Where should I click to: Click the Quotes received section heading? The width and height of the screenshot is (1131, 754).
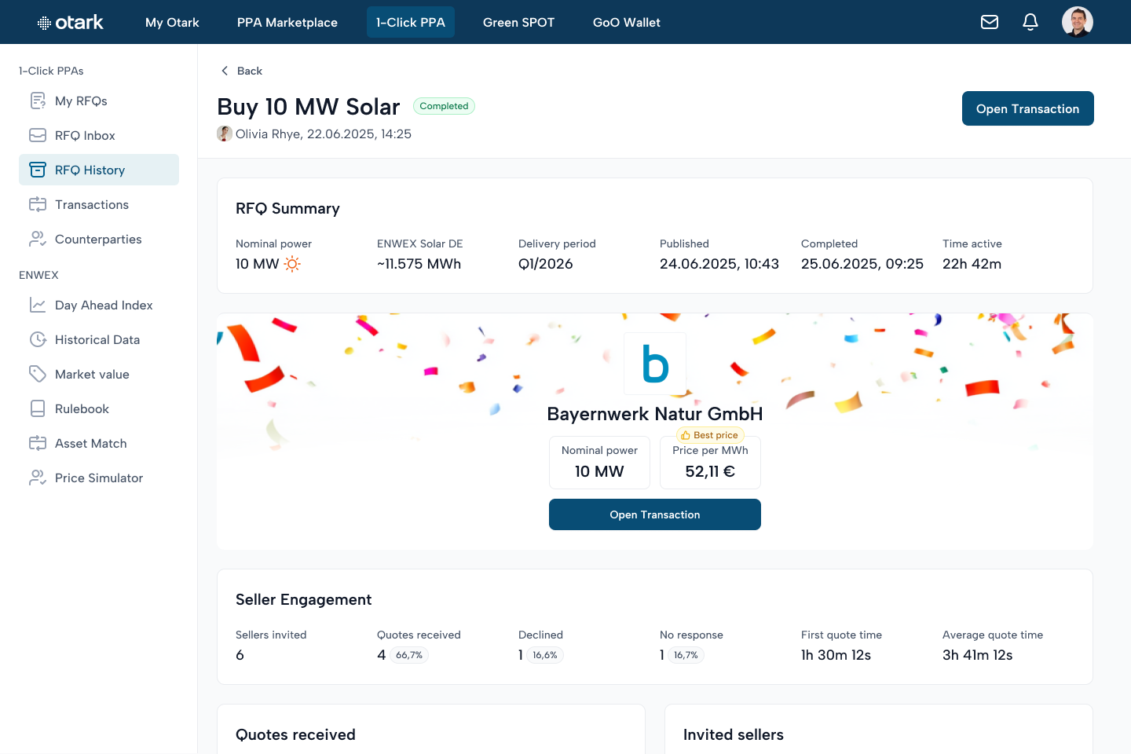295,734
